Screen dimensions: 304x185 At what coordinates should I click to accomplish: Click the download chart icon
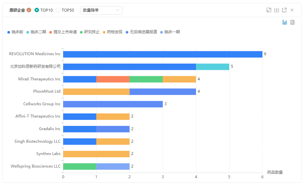click(277, 10)
